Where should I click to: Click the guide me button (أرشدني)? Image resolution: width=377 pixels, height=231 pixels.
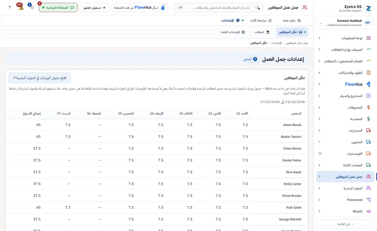click(x=251, y=59)
